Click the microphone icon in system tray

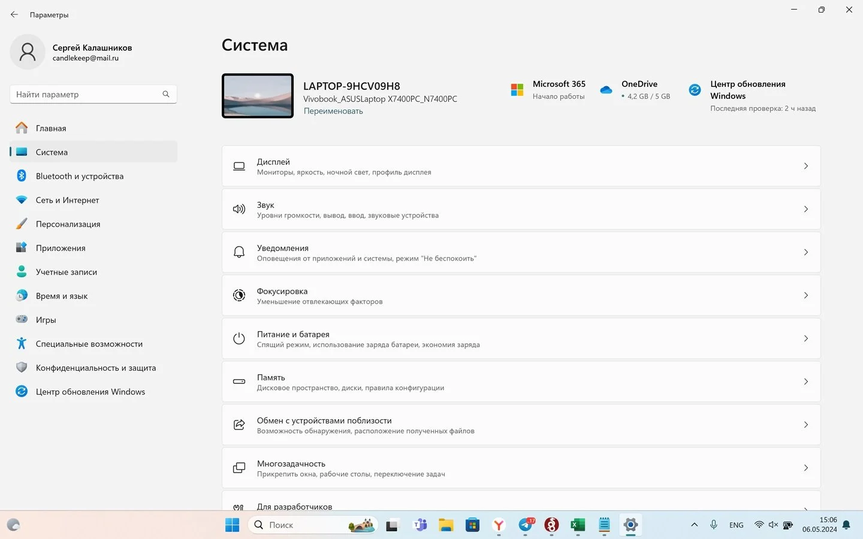[x=714, y=525]
